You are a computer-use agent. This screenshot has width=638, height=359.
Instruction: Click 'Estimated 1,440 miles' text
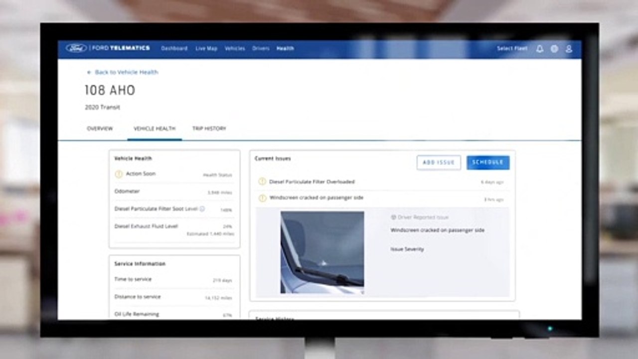[210, 234]
